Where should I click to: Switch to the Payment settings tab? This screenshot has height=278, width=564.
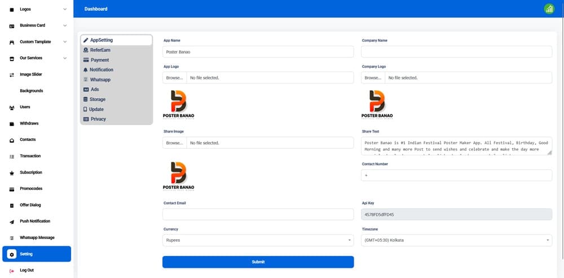pyautogui.click(x=99, y=60)
